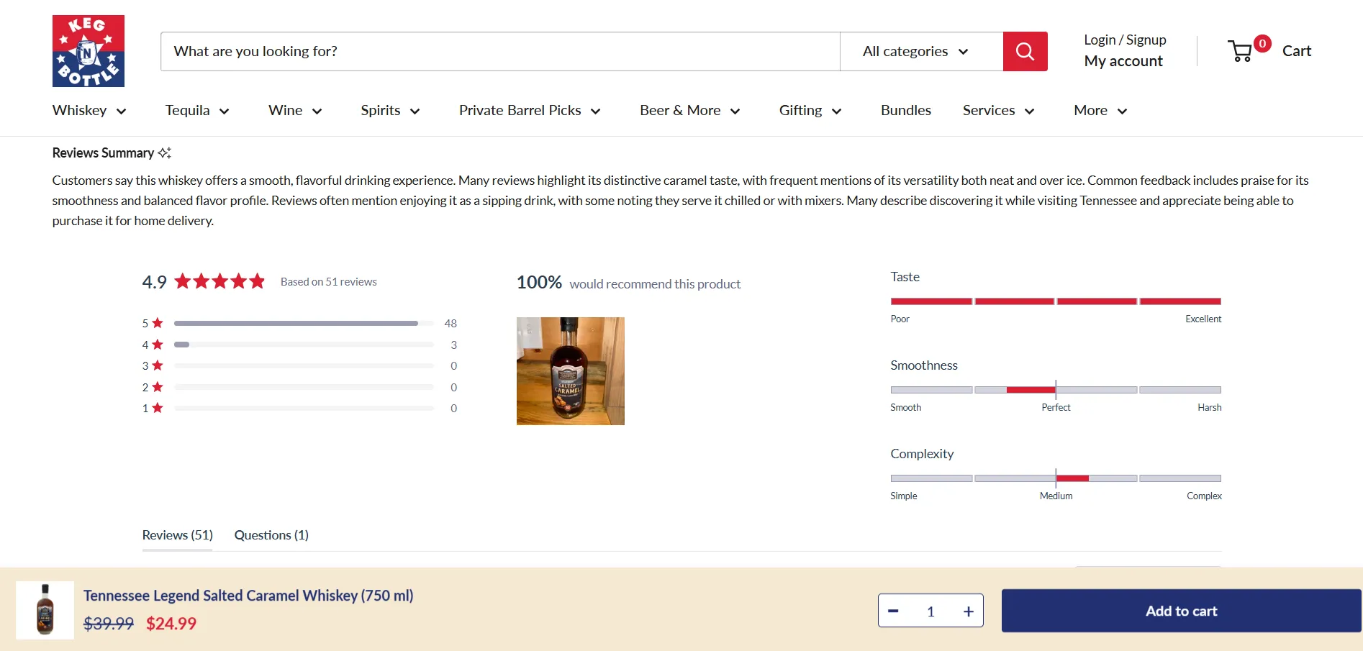Expand the Spirits menu
Viewport: 1363px width, 651px height.
[390, 110]
